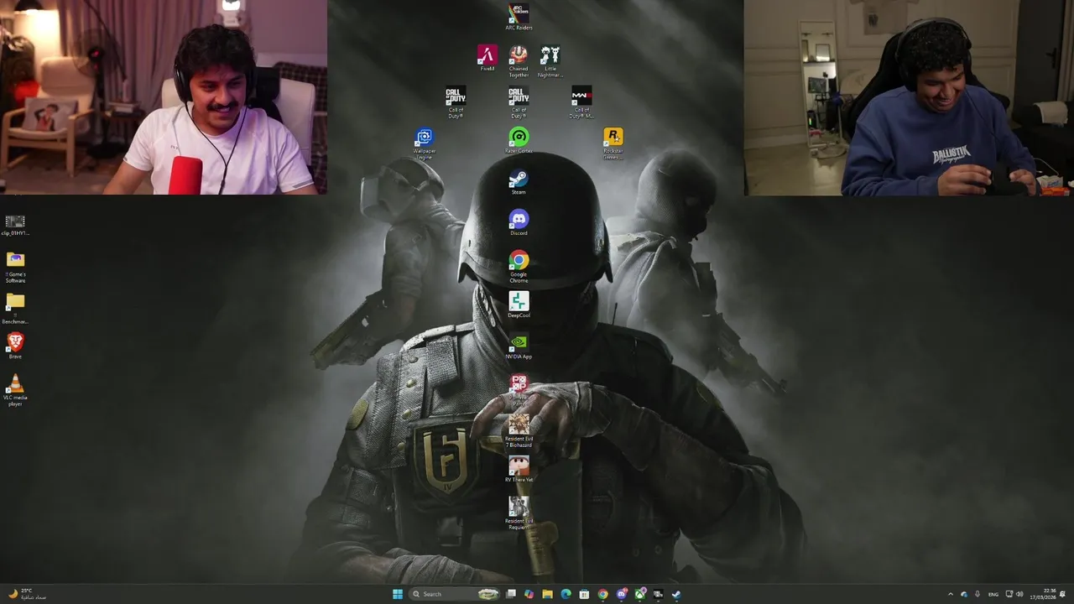Open the Discord desktop icon
Screen dimensions: 1074x604
click(519, 222)
